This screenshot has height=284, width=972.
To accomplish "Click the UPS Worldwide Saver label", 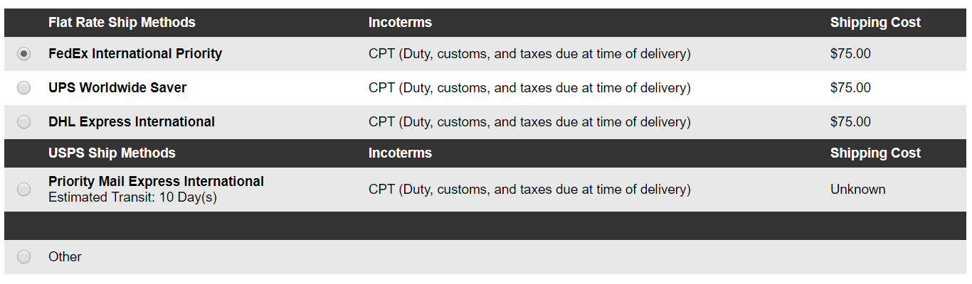I will tap(117, 88).
